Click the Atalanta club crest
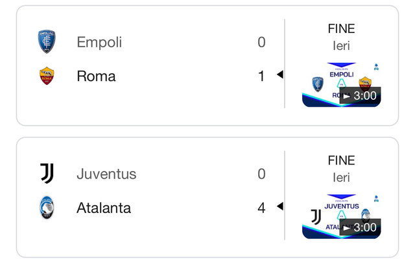 pyautogui.click(x=47, y=207)
